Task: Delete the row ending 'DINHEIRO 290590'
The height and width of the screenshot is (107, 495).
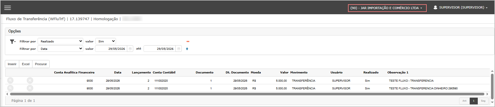Action: pos(30,88)
